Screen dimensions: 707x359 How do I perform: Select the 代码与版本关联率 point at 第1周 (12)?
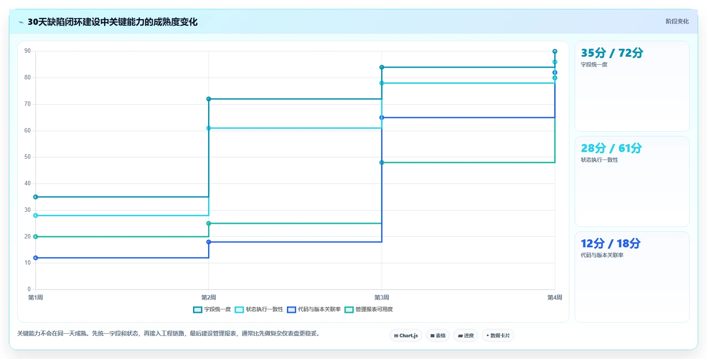(35, 258)
